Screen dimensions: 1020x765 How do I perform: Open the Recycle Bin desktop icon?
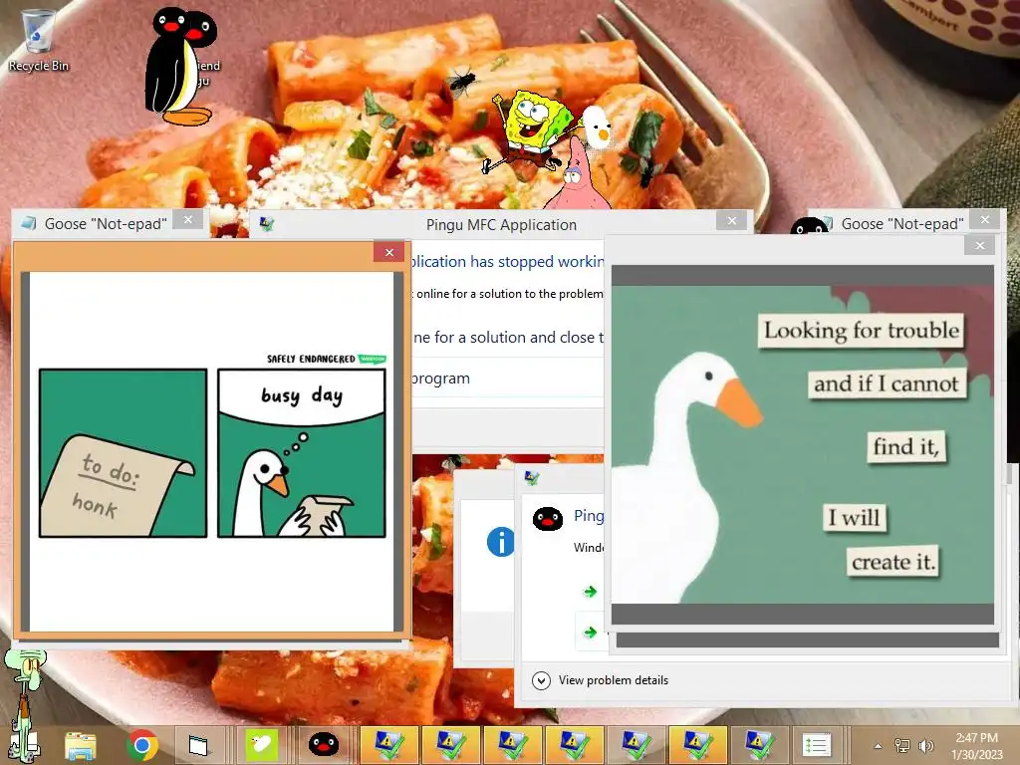point(39,40)
